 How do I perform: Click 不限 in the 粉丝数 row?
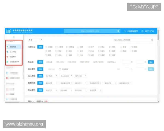pos(40,62)
